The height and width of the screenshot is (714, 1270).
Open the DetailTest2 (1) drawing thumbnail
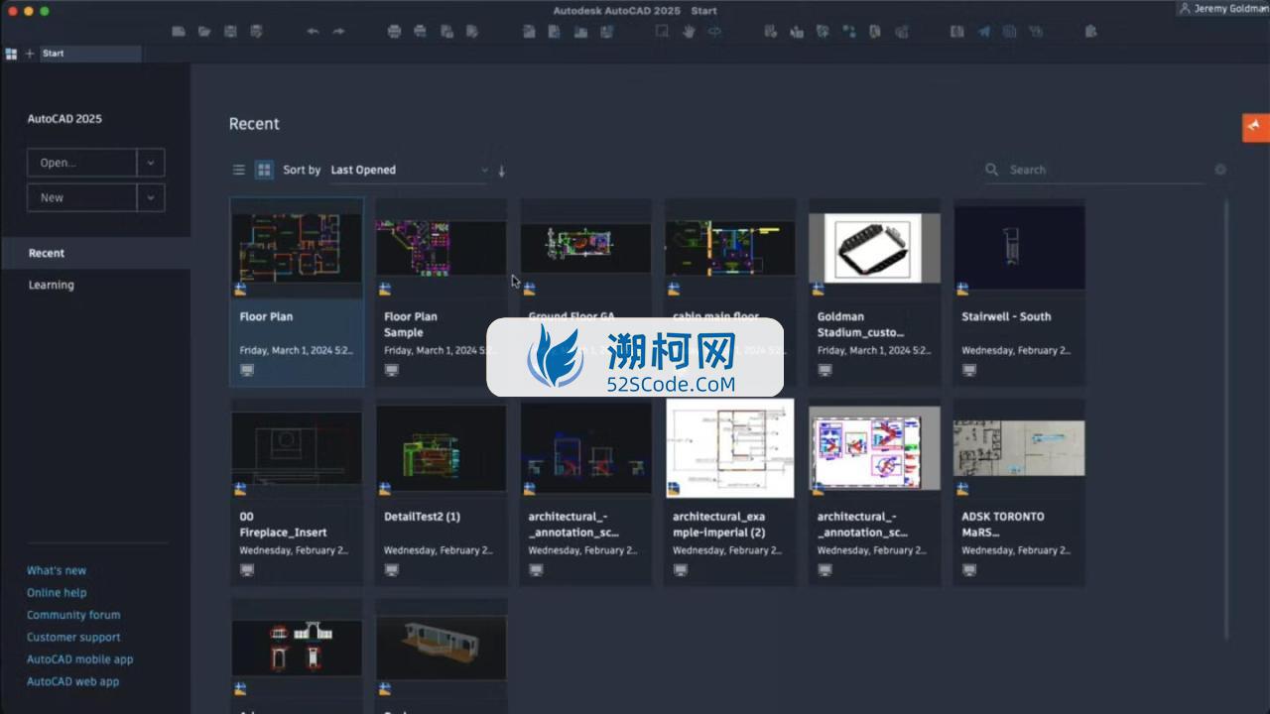pyautogui.click(x=442, y=448)
